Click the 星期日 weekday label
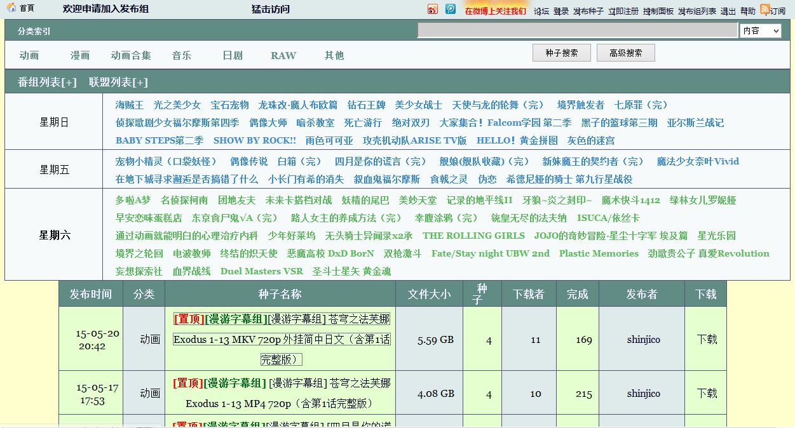The width and height of the screenshot is (795, 428). [54, 122]
